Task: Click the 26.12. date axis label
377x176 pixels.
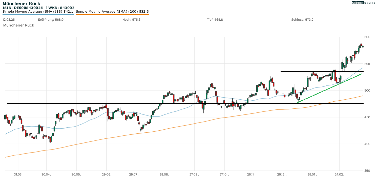Action: (x=282, y=174)
